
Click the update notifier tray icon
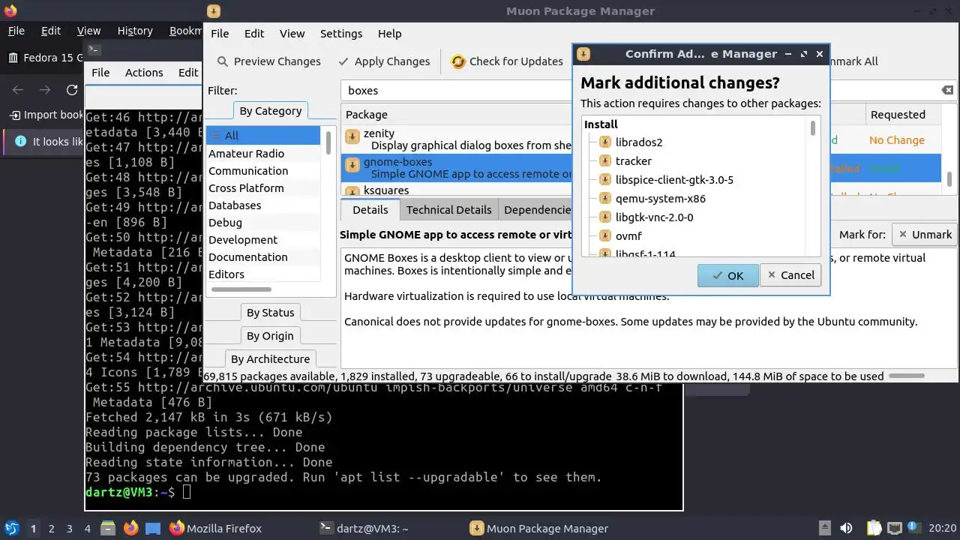(x=914, y=528)
